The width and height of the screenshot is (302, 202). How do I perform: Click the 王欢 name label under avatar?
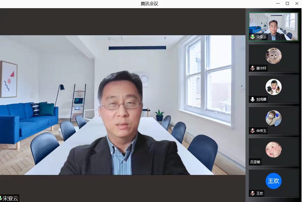pos(260,193)
